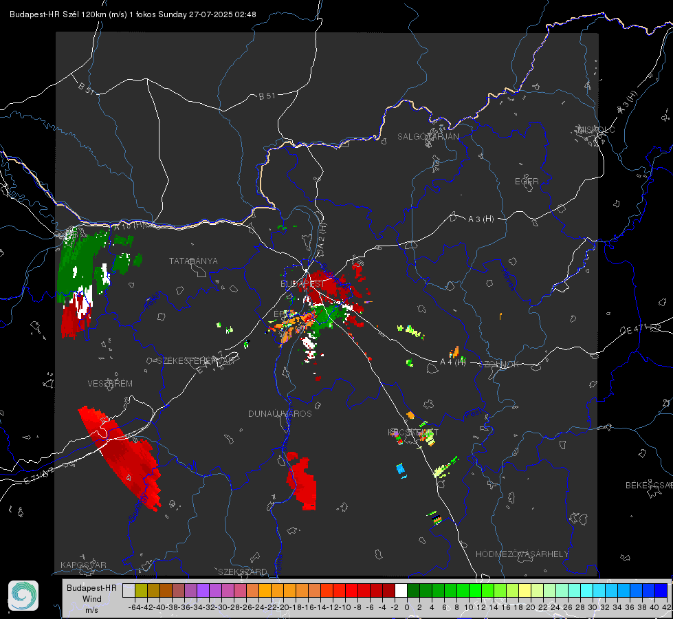Choose the brown swatch between -40 and -38
The width and height of the screenshot is (673, 619).
[166, 590]
